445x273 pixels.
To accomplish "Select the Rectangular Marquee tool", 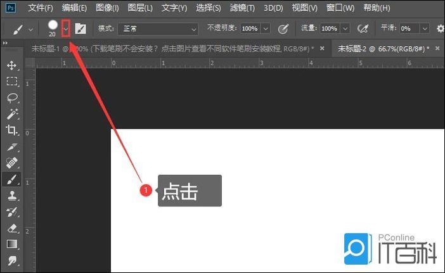I will 11,81.
